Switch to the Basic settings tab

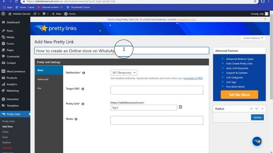click(x=49, y=70)
